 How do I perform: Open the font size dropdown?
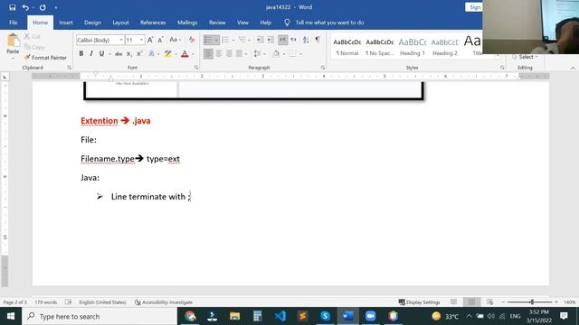point(141,40)
